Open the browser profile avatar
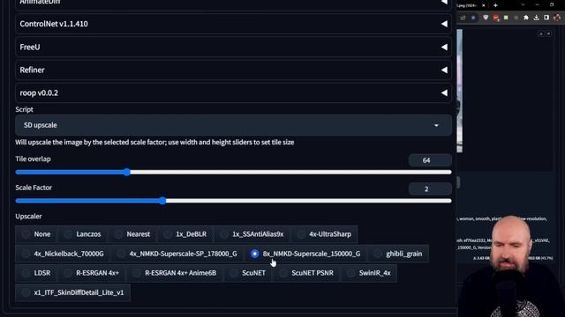This screenshot has height=317, width=565. [557, 18]
